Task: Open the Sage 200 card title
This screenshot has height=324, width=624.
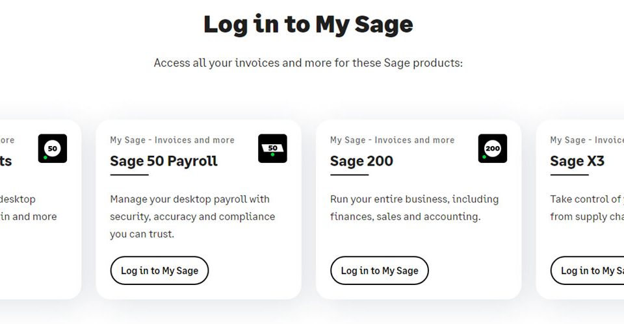Action: click(x=361, y=161)
